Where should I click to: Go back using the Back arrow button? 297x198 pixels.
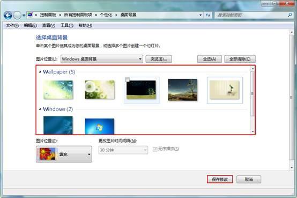tap(8, 15)
